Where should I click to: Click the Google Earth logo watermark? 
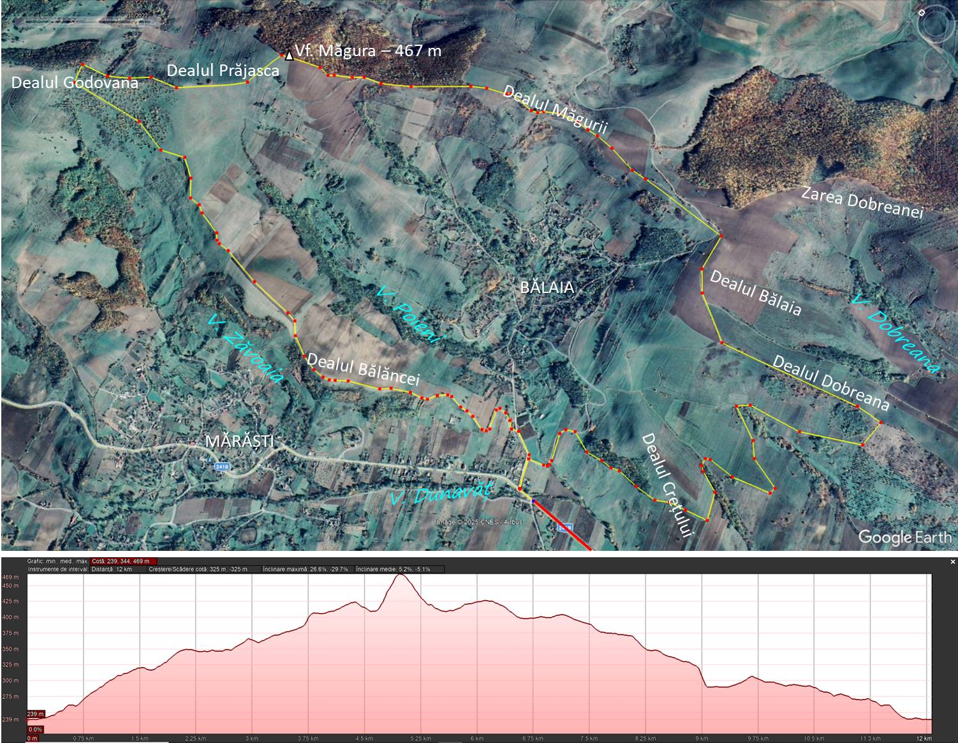(x=904, y=537)
